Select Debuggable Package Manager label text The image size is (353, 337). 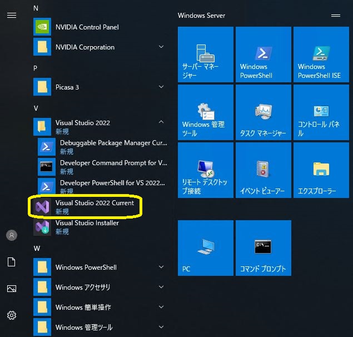114,143
